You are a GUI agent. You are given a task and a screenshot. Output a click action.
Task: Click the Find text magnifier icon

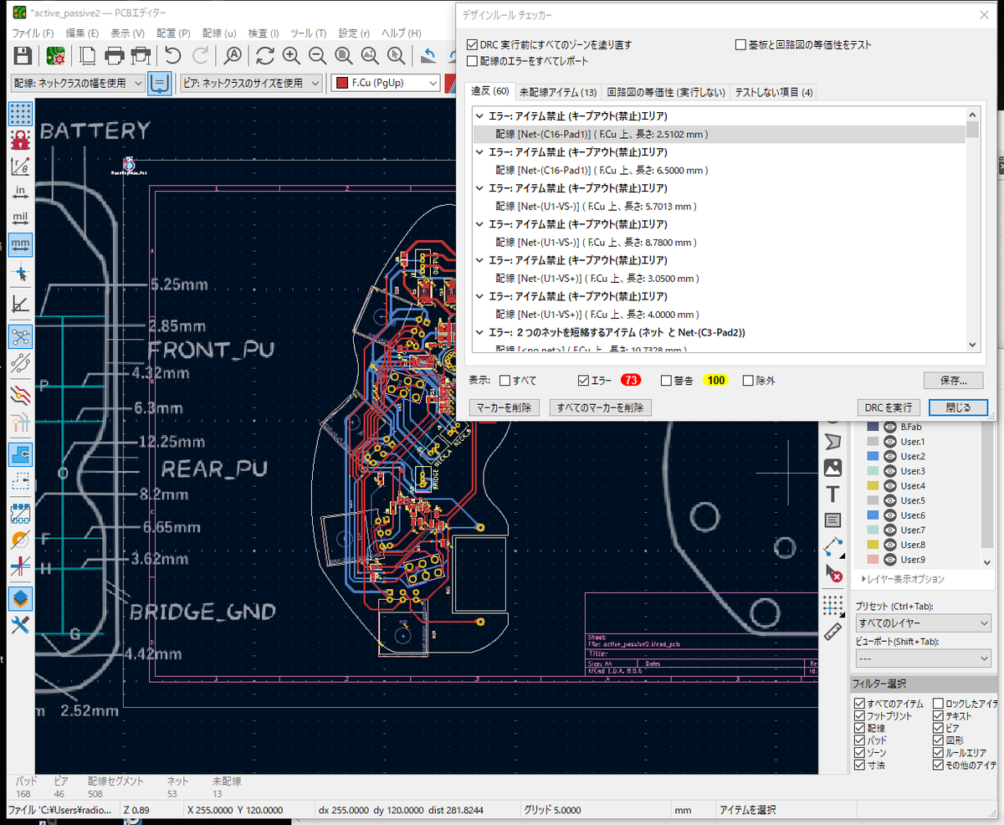pos(233,56)
